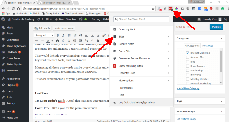
Task: Align text right
Action: [x=98, y=35]
